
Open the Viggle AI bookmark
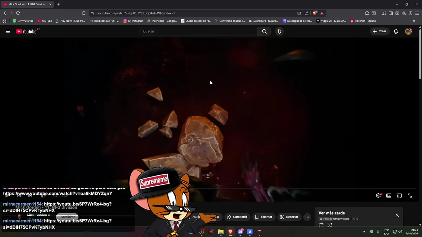(x=331, y=21)
